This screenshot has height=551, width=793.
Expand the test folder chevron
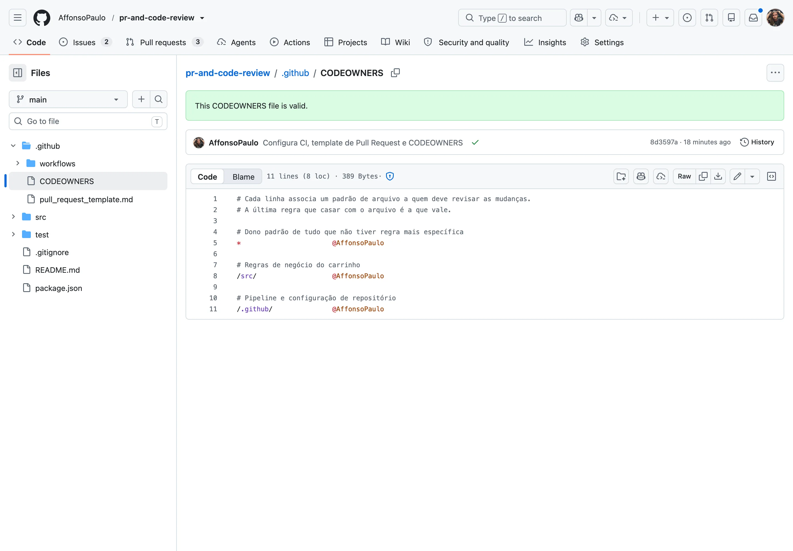pos(13,234)
